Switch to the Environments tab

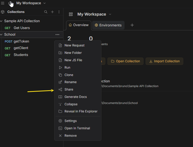tap(108, 25)
